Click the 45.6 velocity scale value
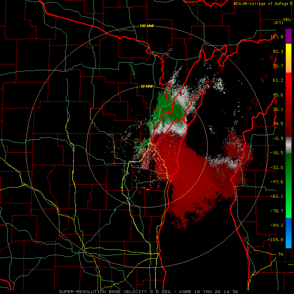This screenshot has height=294, width=294. click(278, 95)
